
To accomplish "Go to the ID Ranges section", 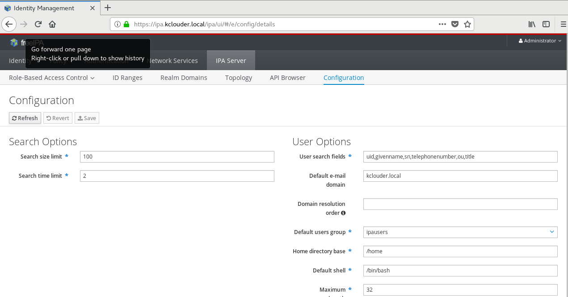I will tap(127, 78).
